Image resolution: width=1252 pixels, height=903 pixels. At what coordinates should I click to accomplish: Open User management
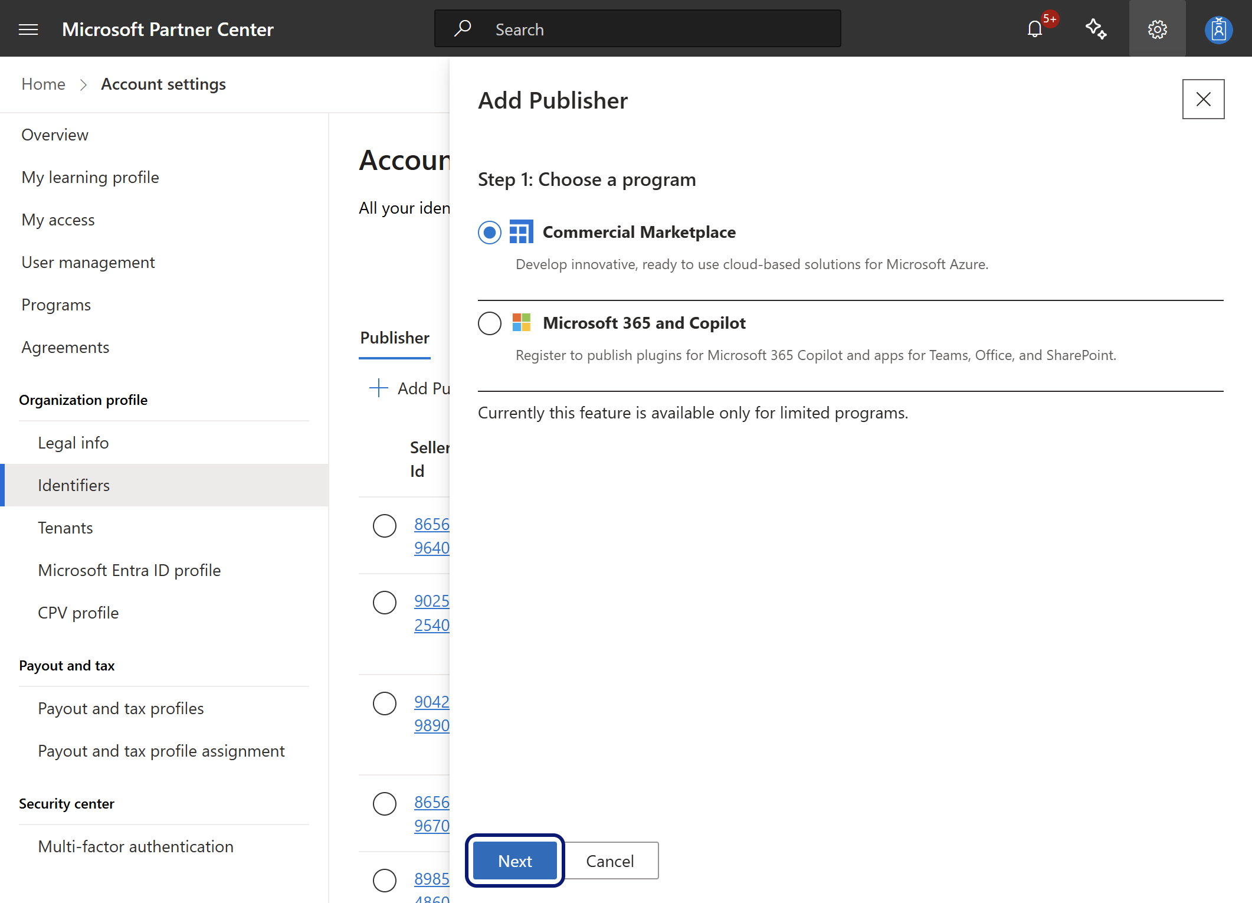pos(88,262)
